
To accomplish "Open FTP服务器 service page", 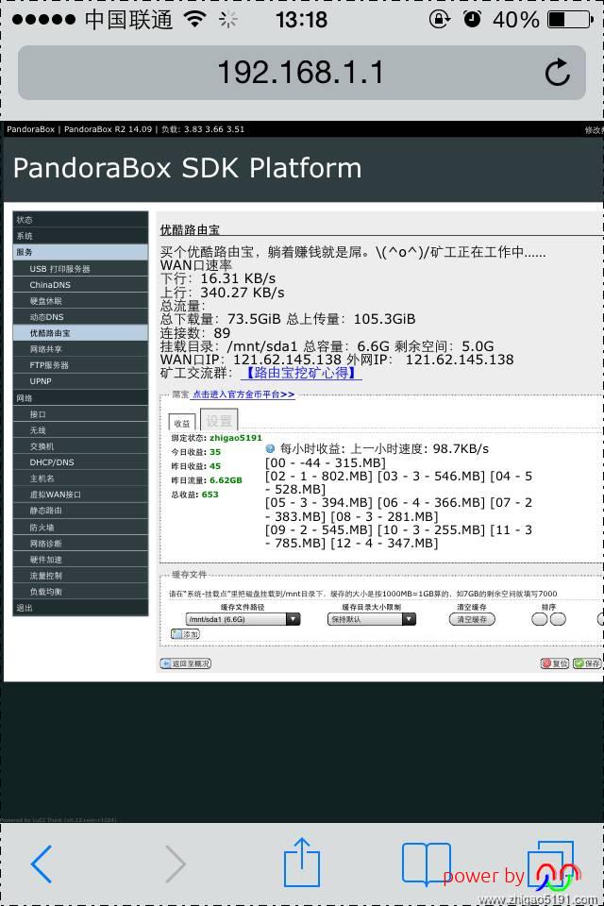I will (80, 365).
